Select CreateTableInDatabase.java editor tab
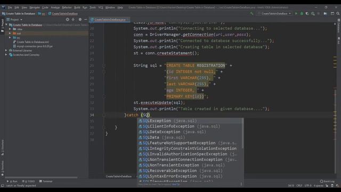The image size is (341, 192). tap(110, 20)
